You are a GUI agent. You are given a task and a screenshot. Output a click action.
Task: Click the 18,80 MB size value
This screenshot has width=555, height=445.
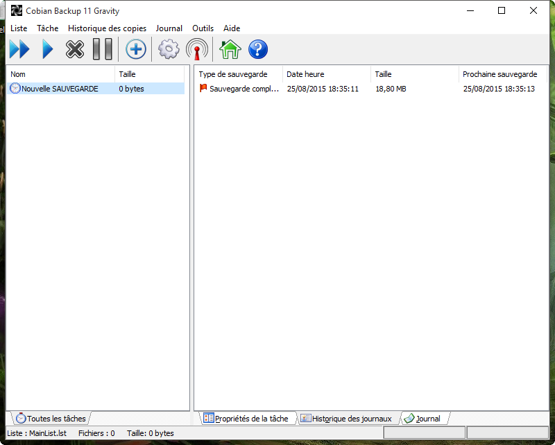click(x=391, y=89)
